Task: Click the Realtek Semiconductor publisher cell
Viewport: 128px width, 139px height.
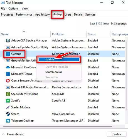Action: point(67,87)
